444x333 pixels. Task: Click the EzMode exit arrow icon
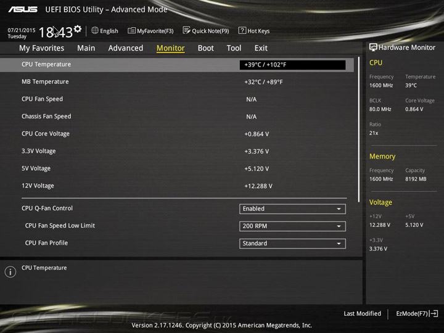tap(434, 313)
